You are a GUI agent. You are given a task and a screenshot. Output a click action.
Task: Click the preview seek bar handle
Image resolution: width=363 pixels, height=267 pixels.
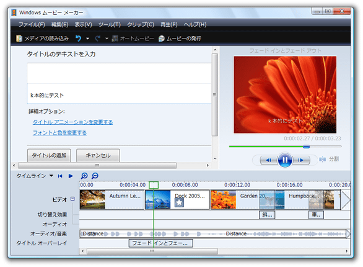click(x=306, y=147)
